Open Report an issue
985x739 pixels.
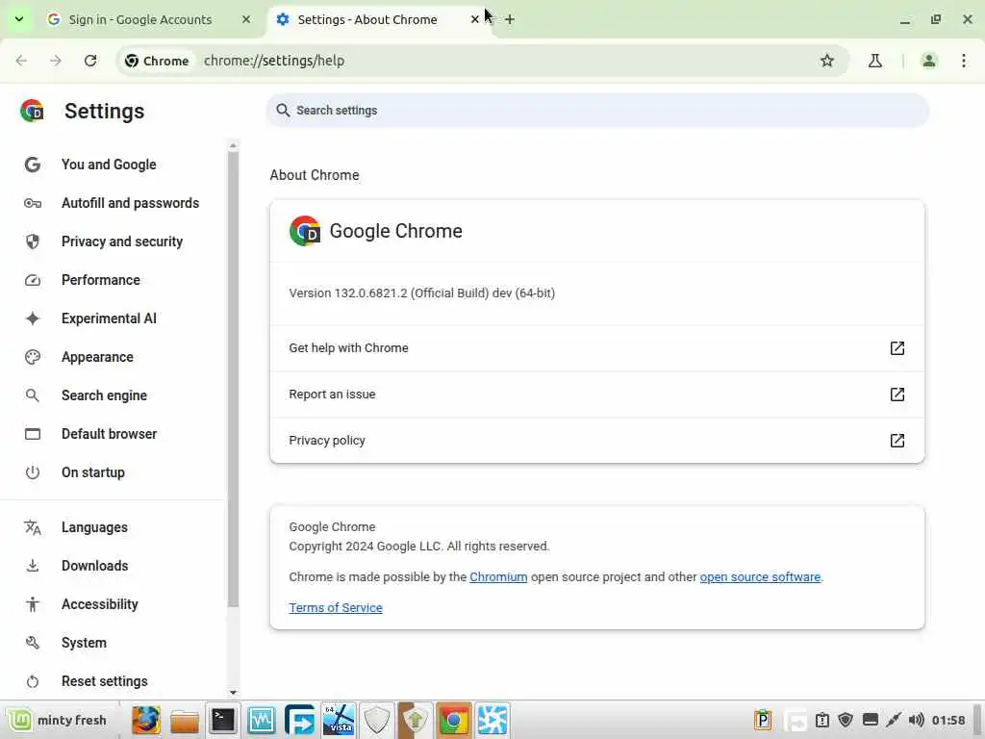596,395
